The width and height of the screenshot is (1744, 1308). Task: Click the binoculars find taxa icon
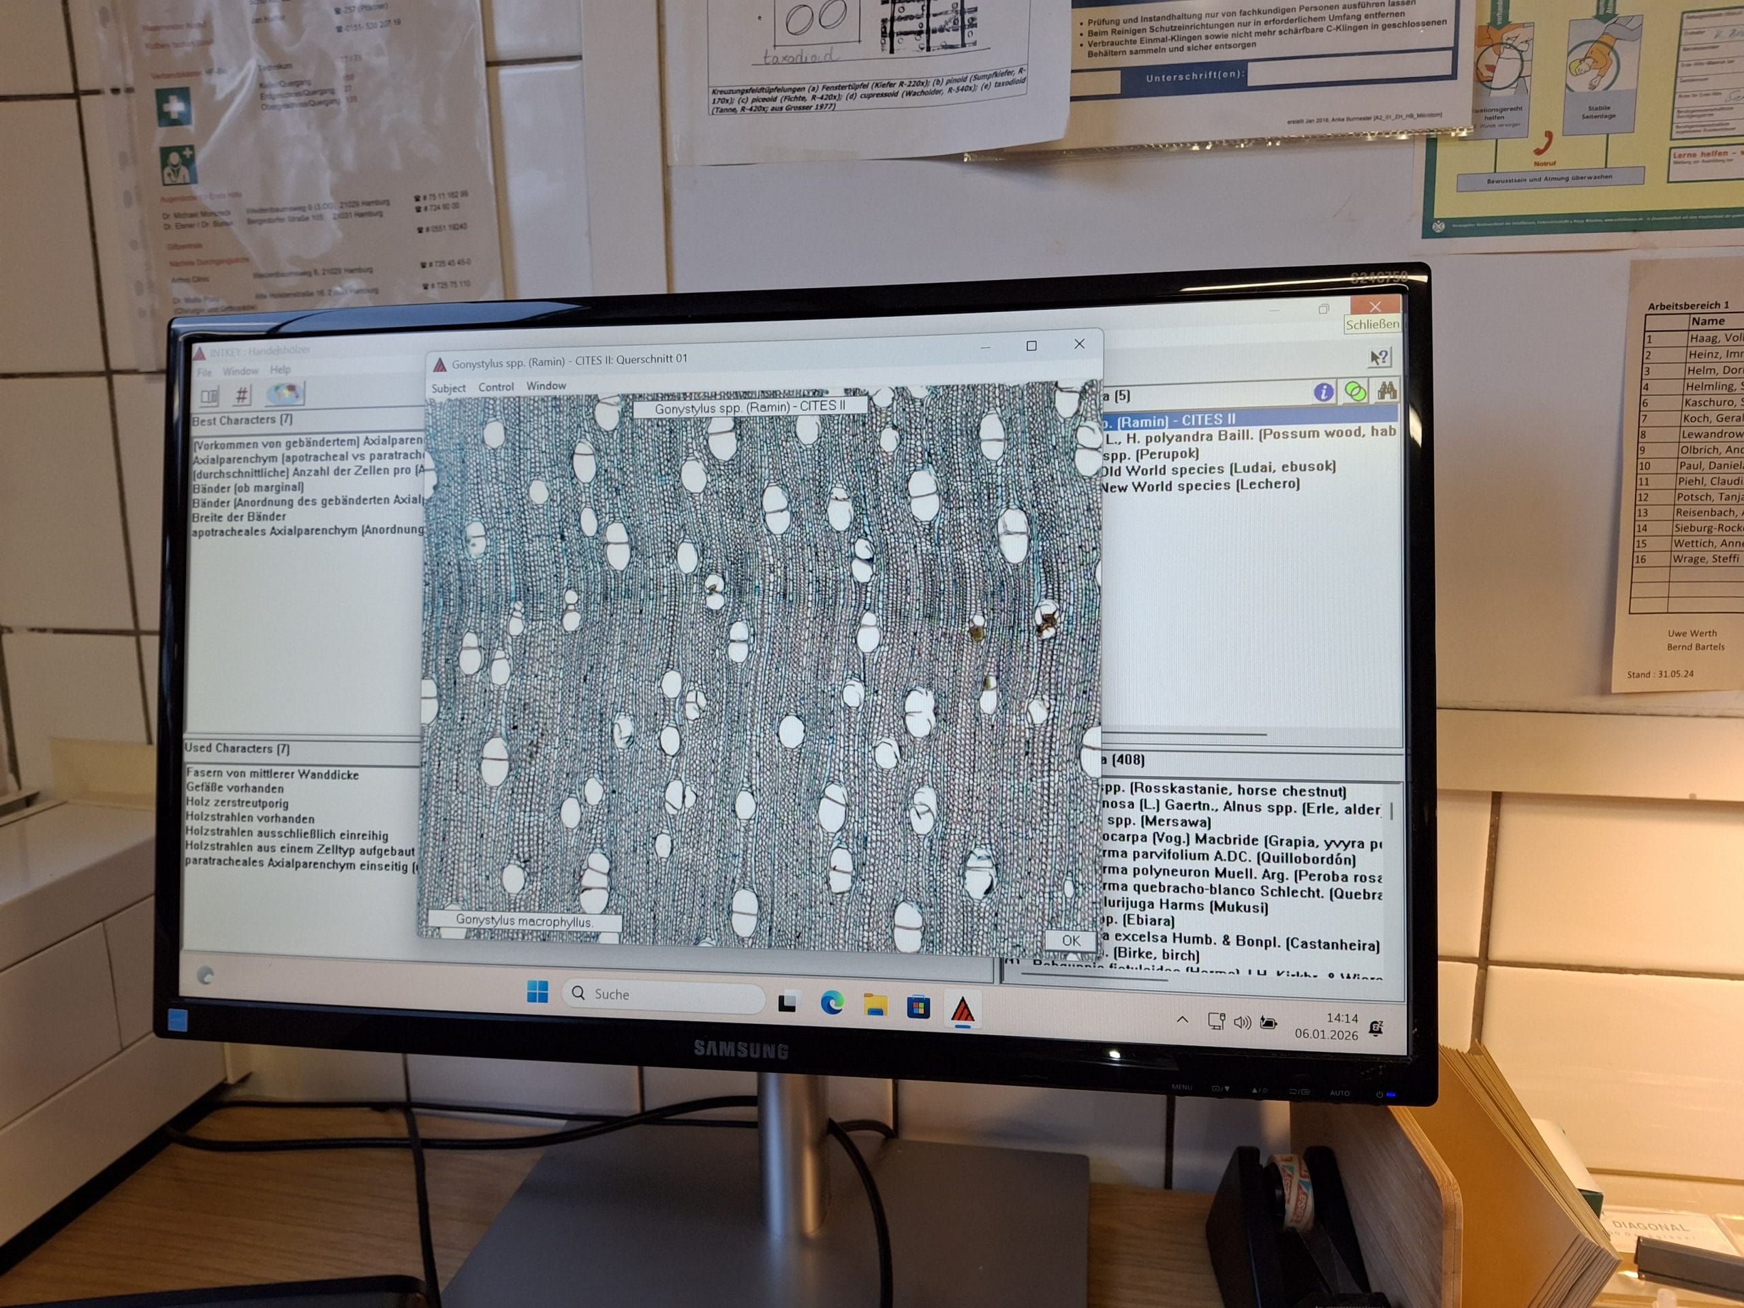[x=1386, y=390]
